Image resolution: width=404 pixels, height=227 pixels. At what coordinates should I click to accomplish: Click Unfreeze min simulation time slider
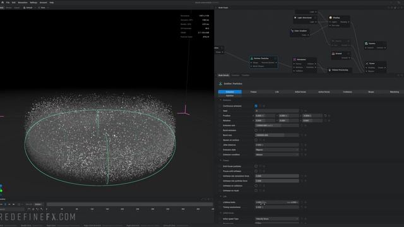[277, 176]
